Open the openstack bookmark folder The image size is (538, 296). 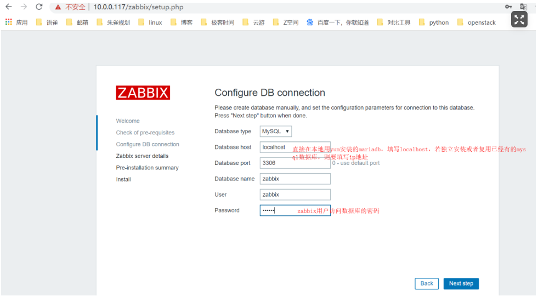click(x=477, y=22)
